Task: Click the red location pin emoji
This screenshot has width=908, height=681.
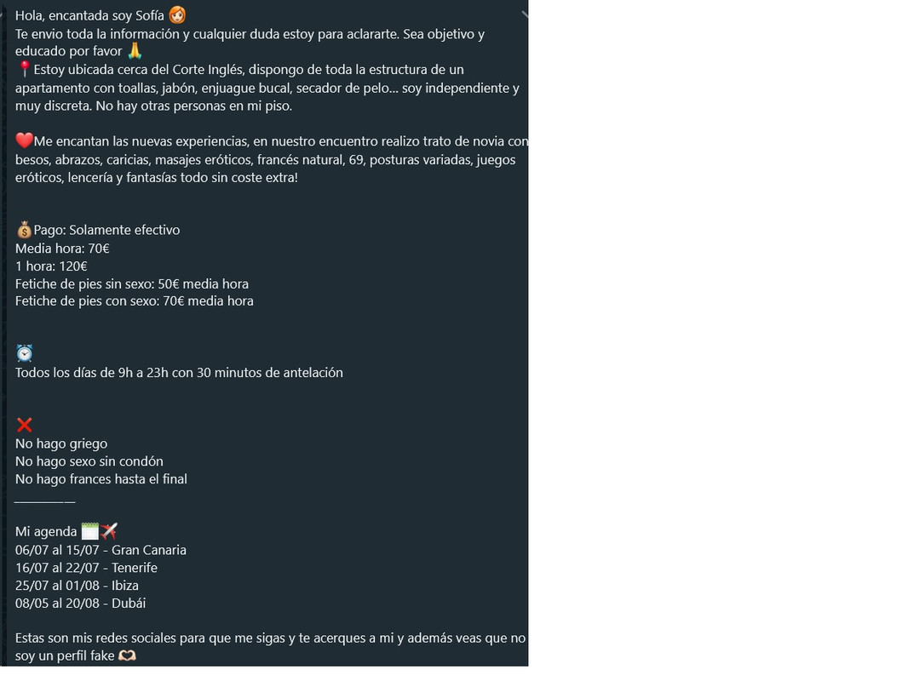Action: 25,69
